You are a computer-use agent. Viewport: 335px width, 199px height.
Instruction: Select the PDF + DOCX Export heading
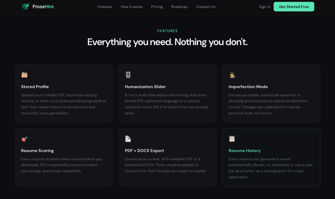145,151
